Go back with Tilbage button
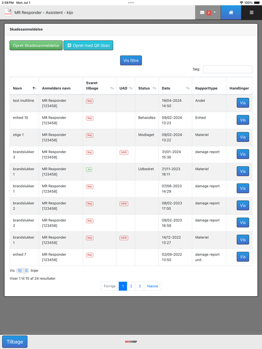Screen dimensions: 262x349 tap(15, 342)
